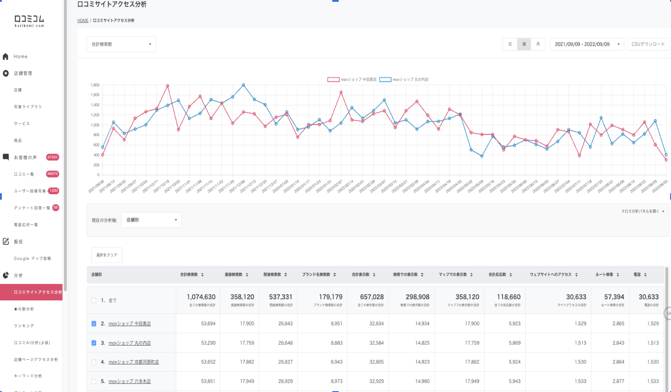The height and width of the screenshot is (392, 671).
Task: Click the お客様の声 speech bubble icon
Action: pos(6,157)
